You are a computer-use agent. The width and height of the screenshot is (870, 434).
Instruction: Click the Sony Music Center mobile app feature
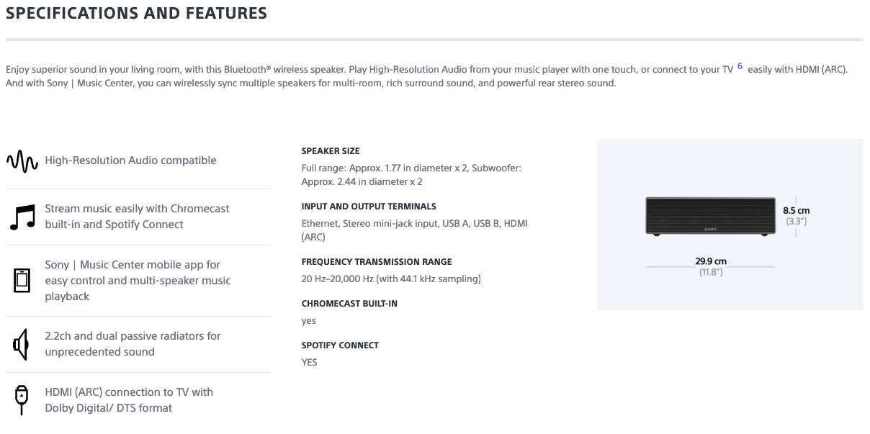coord(138,281)
